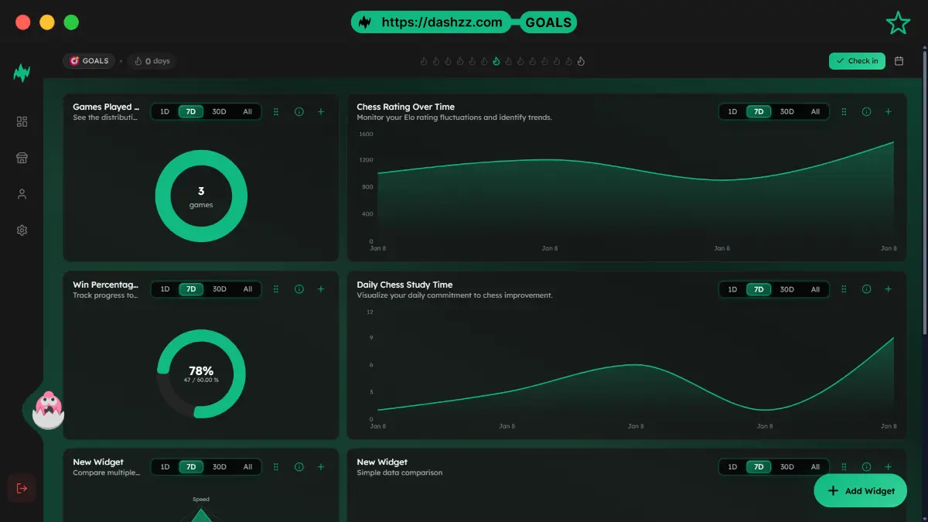Screen dimensions: 928x522
Task: Open the GOALS tab in title bar
Action: tap(548, 22)
